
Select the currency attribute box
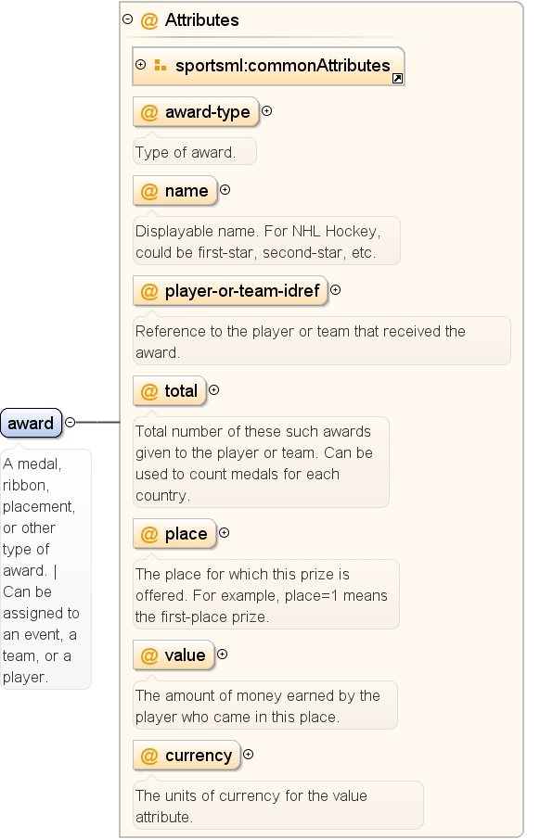[x=186, y=755]
